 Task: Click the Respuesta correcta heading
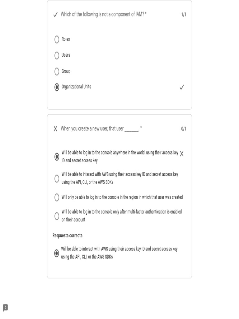click(68, 236)
